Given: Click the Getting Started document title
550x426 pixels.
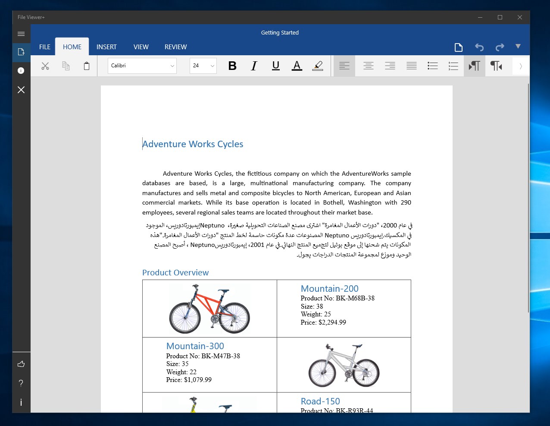Looking at the screenshot, I should click(280, 32).
